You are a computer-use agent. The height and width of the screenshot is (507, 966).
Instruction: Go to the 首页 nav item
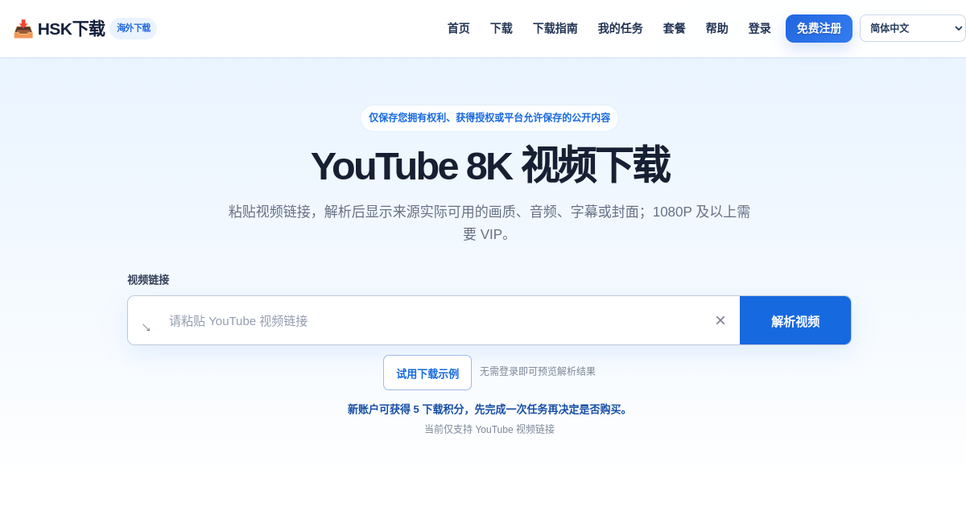click(x=459, y=29)
